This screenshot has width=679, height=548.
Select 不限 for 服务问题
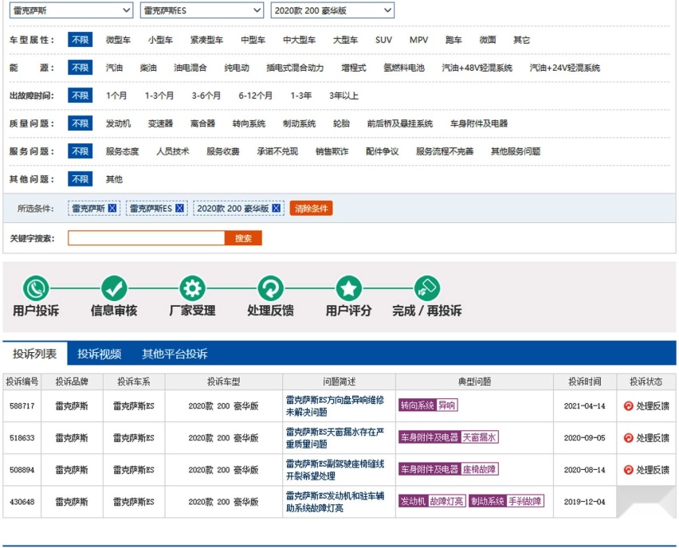click(x=80, y=151)
